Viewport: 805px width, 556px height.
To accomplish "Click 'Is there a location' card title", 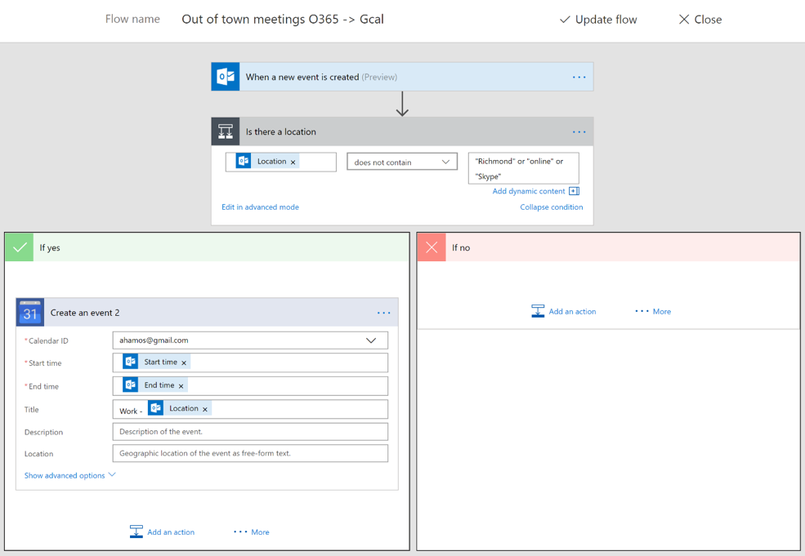I will click(281, 131).
